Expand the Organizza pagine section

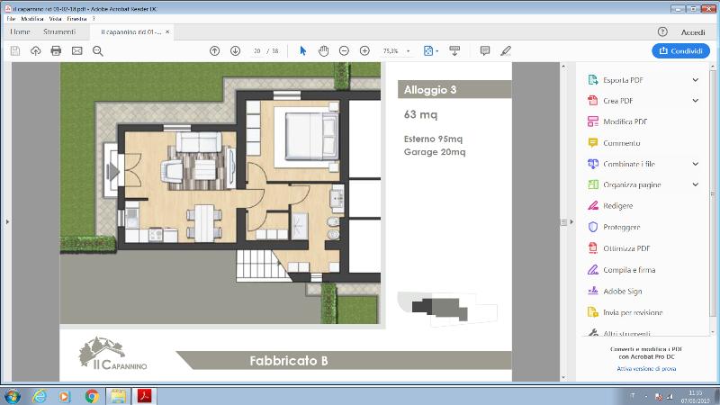[696, 185]
